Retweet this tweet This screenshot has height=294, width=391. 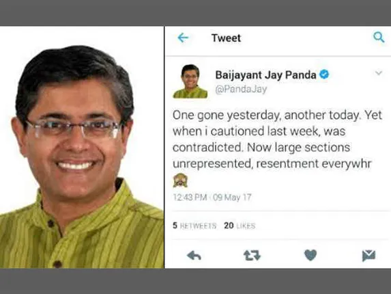(x=252, y=256)
